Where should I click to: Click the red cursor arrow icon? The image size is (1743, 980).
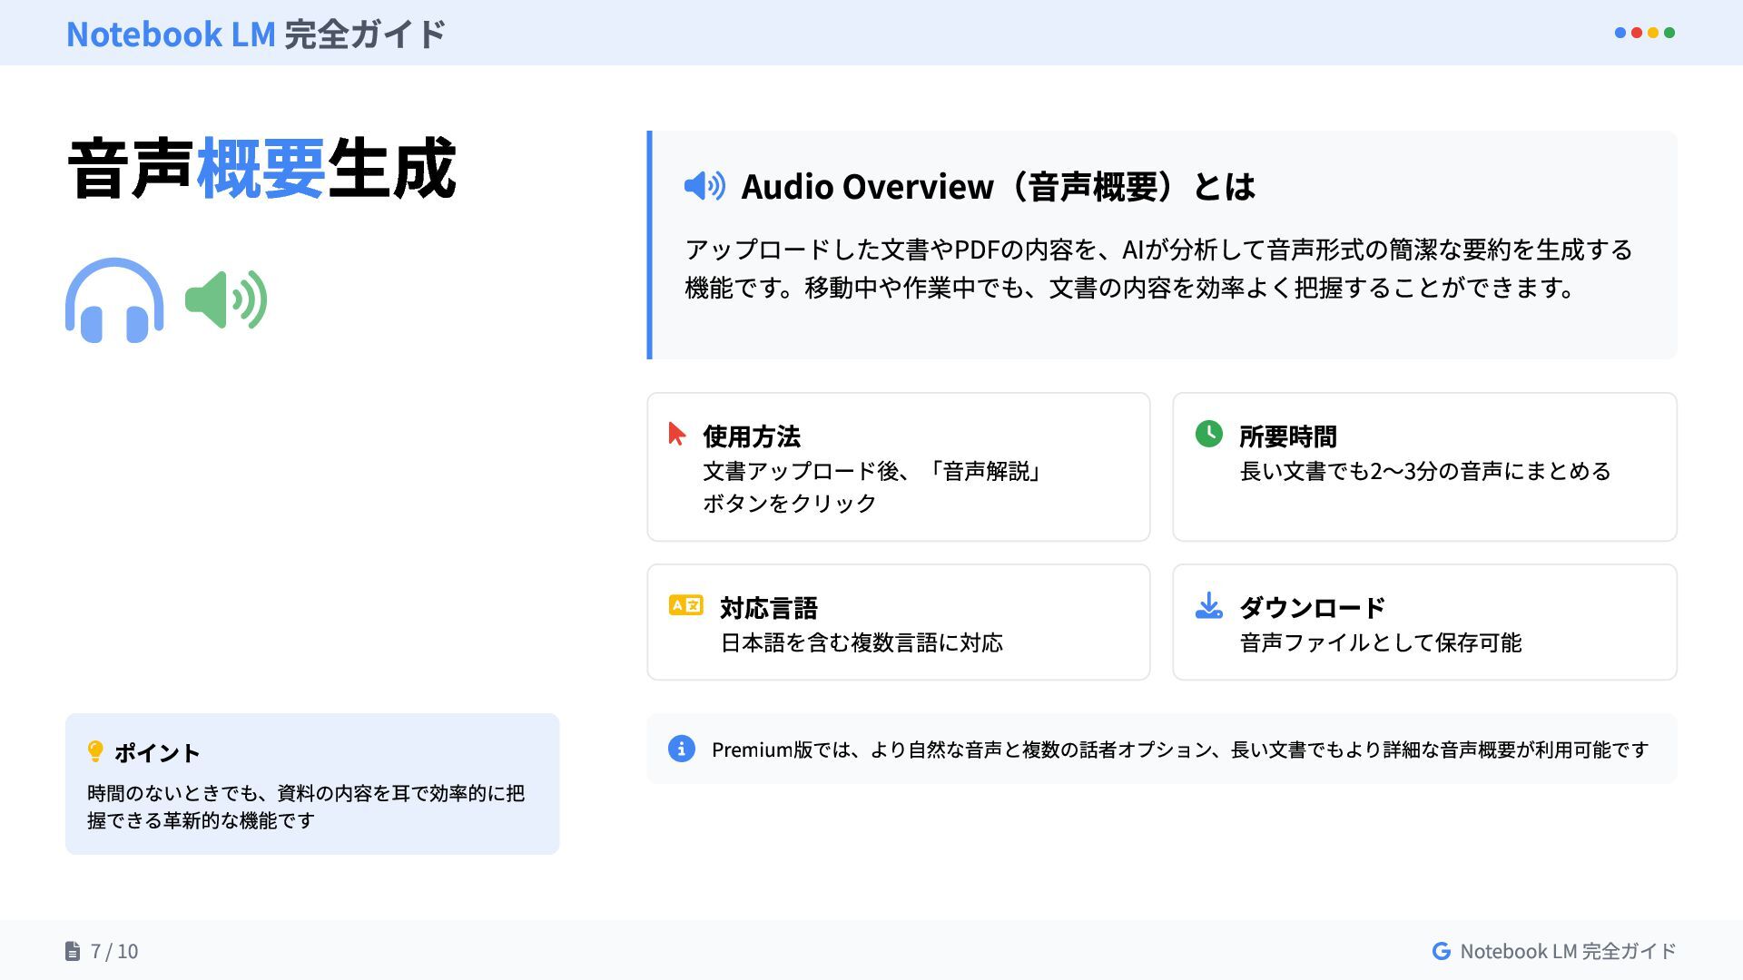pyautogui.click(x=676, y=434)
